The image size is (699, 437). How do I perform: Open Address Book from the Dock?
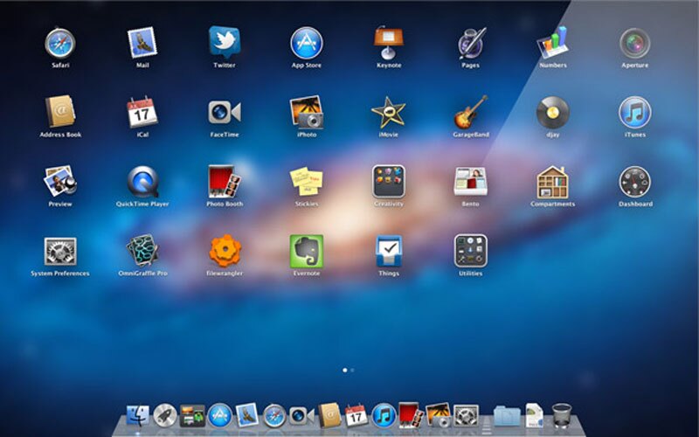pos(329,416)
